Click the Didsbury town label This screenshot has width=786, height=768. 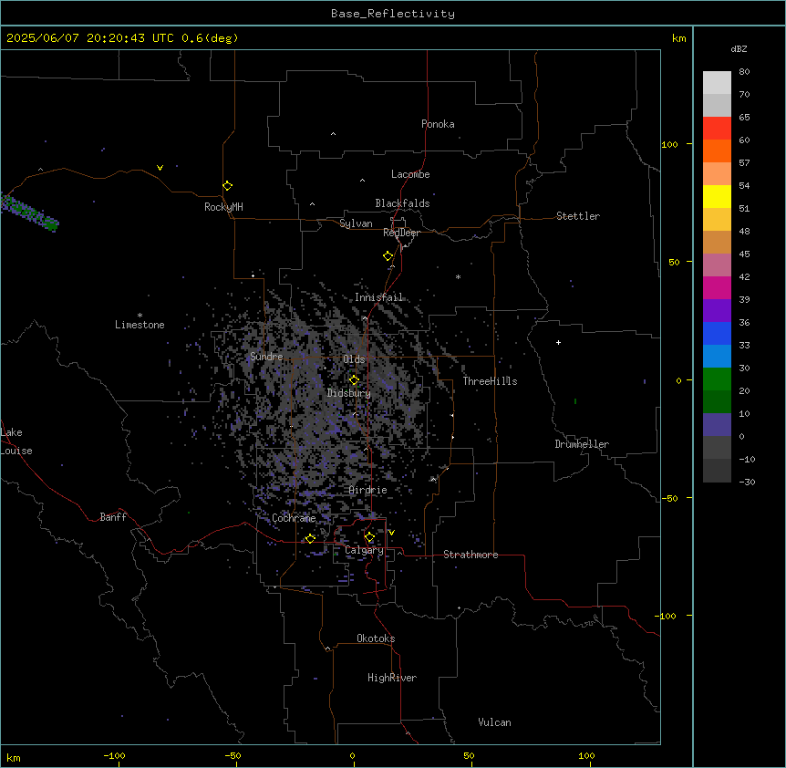click(x=349, y=393)
